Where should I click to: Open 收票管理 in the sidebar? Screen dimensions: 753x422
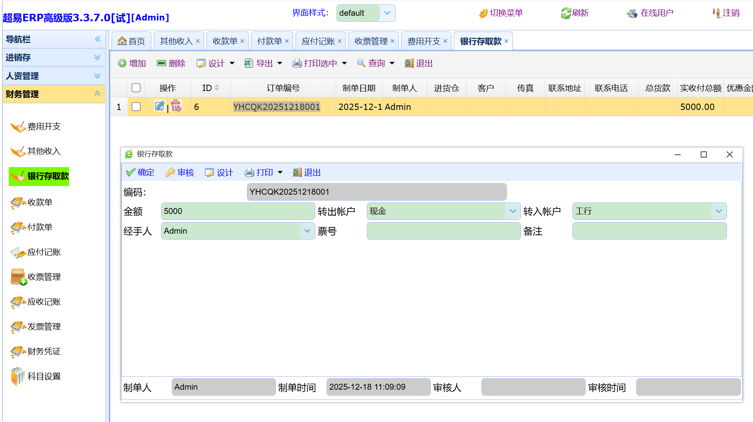[x=44, y=277]
